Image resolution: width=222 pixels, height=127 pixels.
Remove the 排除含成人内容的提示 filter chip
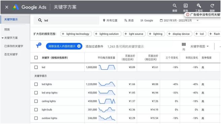coord(79,46)
